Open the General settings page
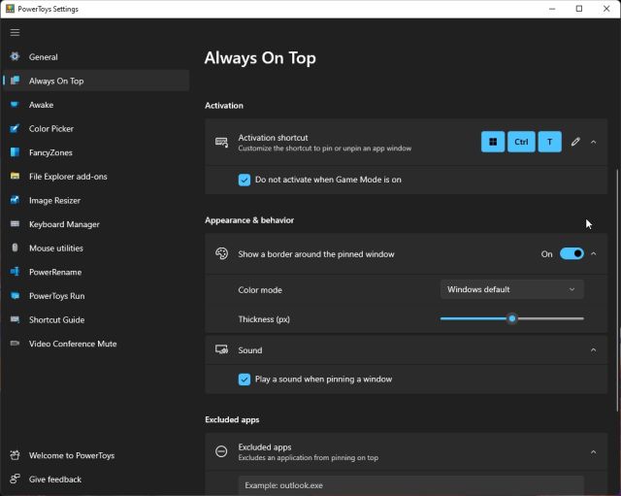621x496 pixels. [x=96, y=56]
